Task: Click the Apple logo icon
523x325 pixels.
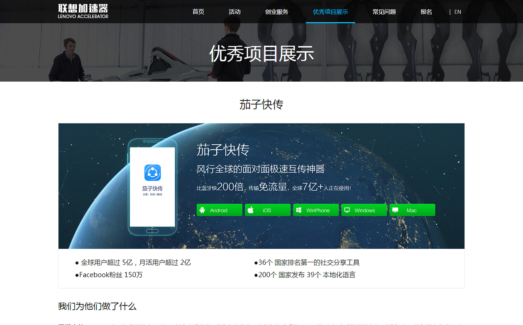Action: point(251,210)
